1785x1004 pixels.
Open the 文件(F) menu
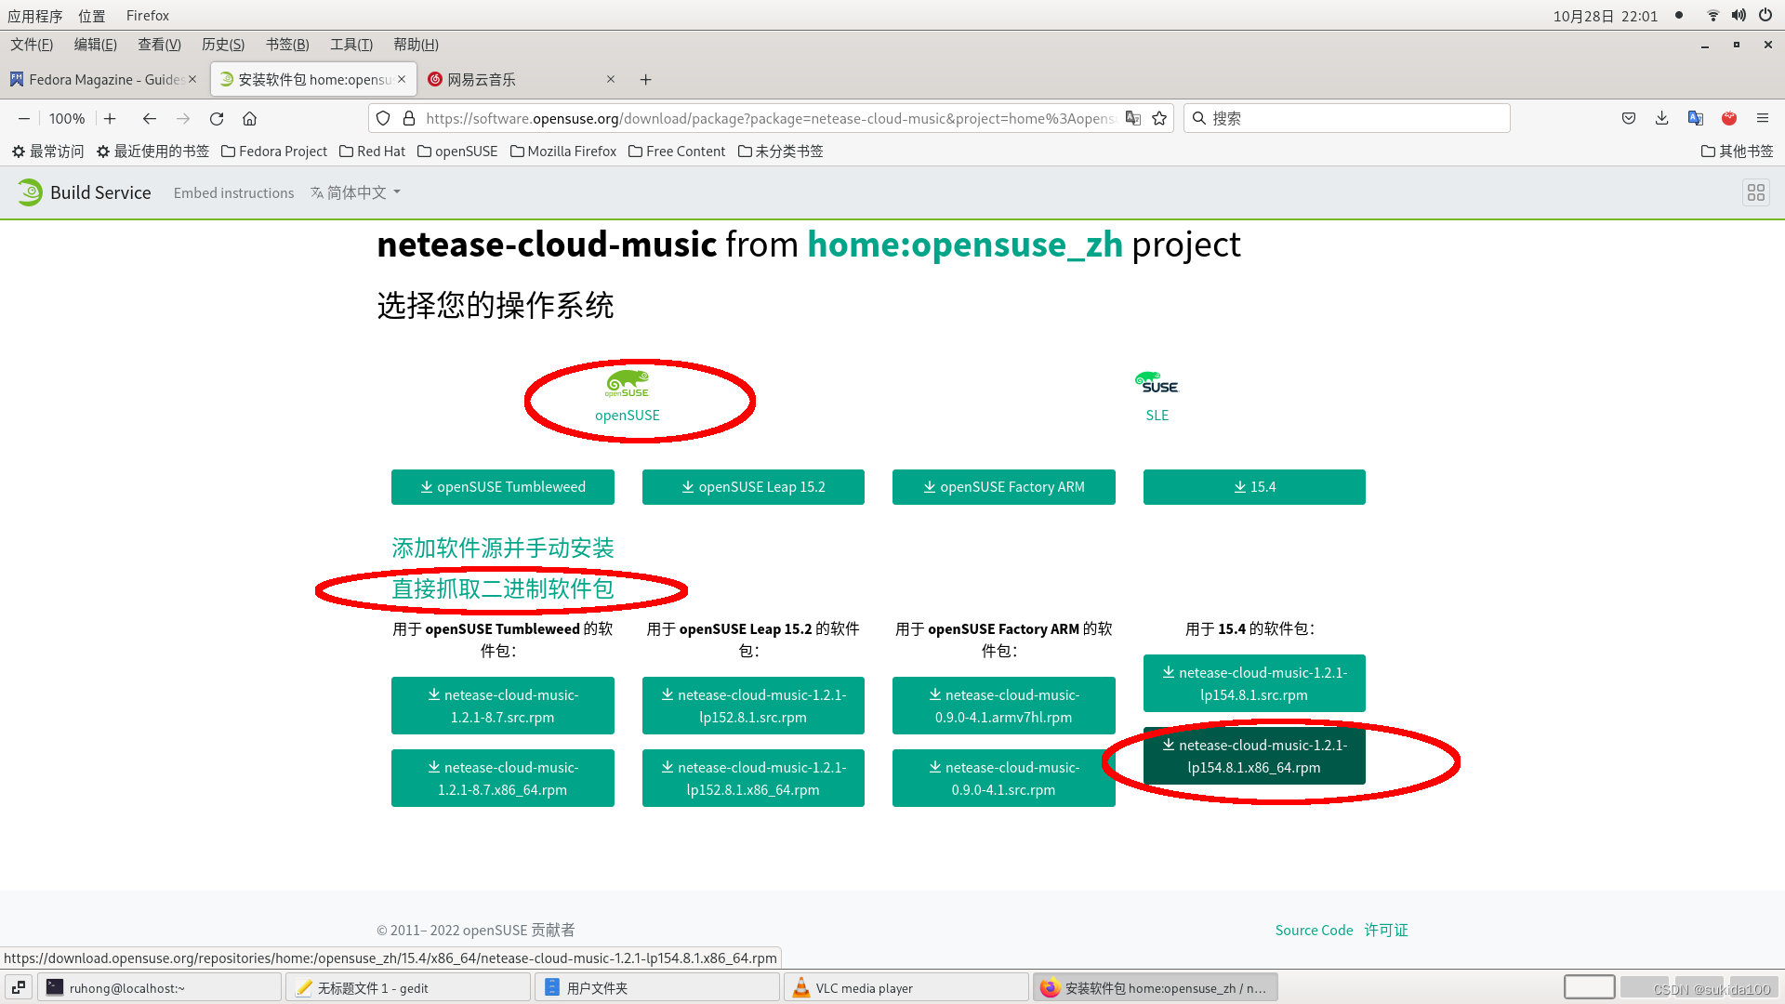32,45
